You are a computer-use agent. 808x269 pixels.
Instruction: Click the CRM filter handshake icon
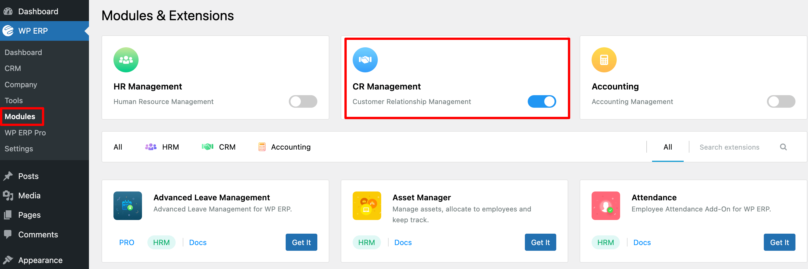[207, 147]
